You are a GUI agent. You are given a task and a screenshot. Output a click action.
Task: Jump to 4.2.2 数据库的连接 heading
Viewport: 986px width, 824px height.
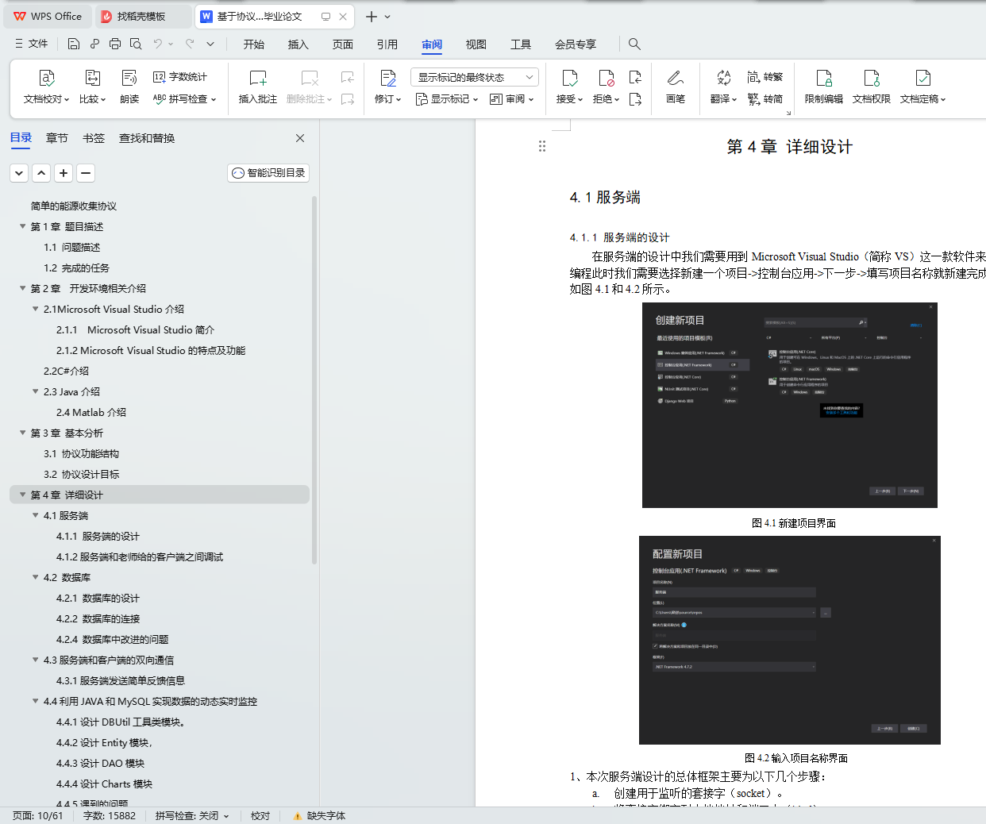tap(98, 618)
